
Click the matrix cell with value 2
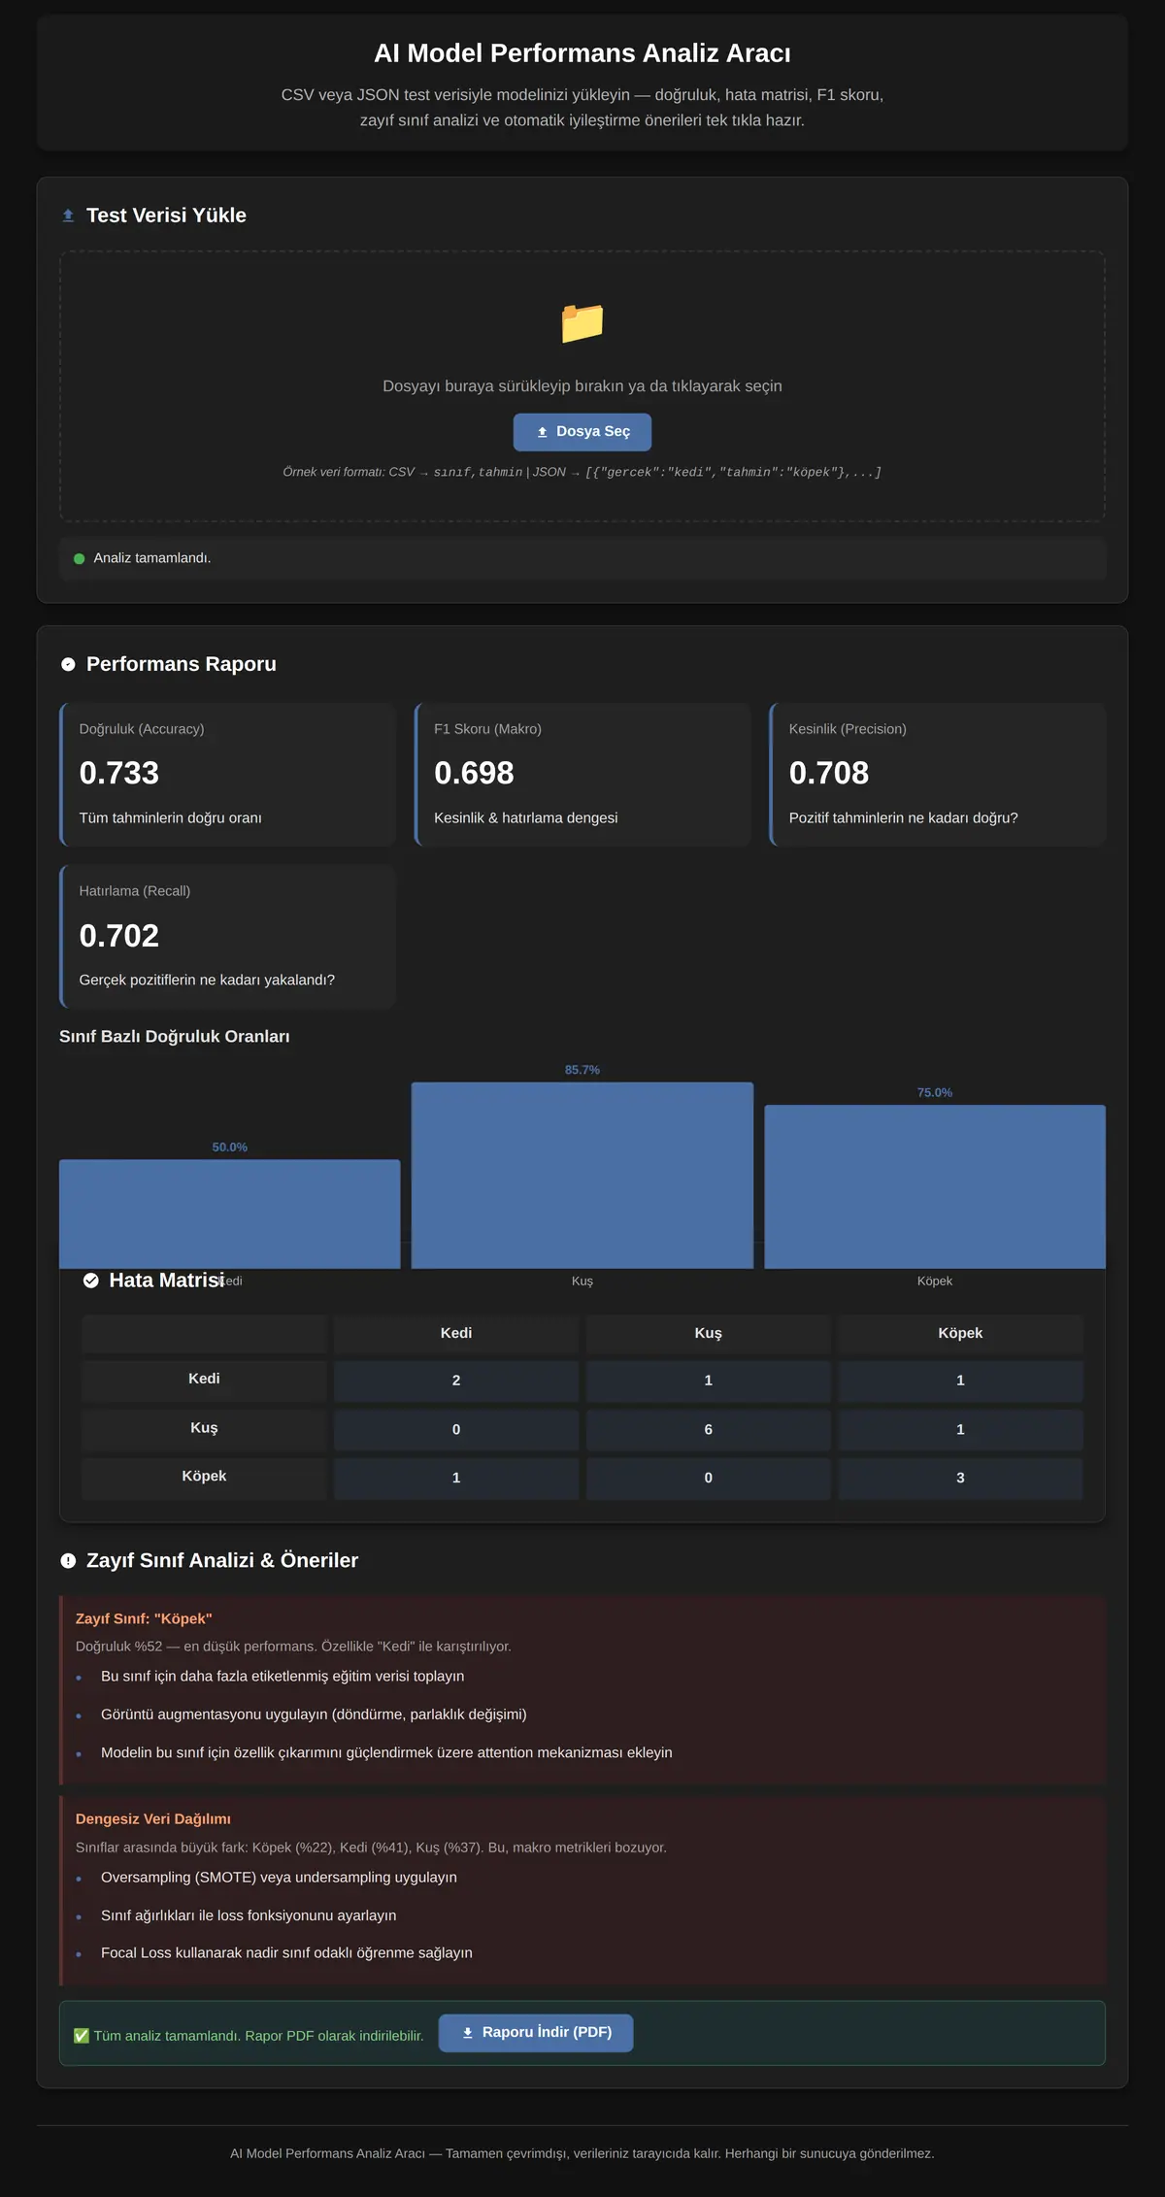pyautogui.click(x=456, y=1381)
